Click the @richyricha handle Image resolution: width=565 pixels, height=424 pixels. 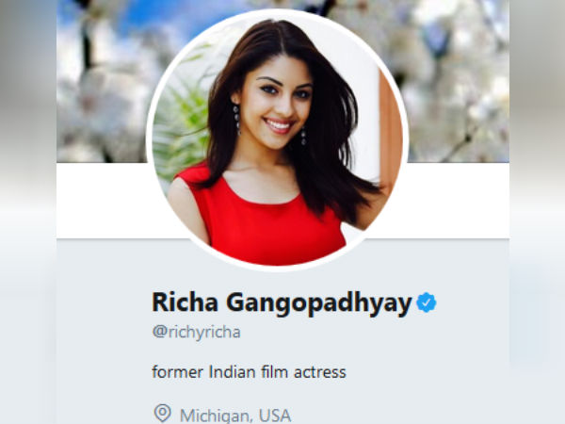tap(197, 332)
